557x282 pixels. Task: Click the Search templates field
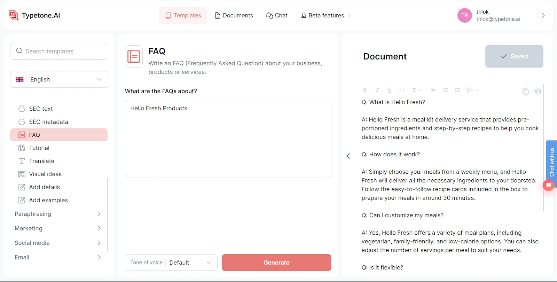[x=59, y=51]
